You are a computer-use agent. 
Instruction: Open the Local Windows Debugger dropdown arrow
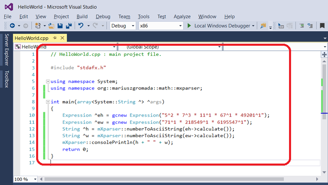[x=253, y=26]
